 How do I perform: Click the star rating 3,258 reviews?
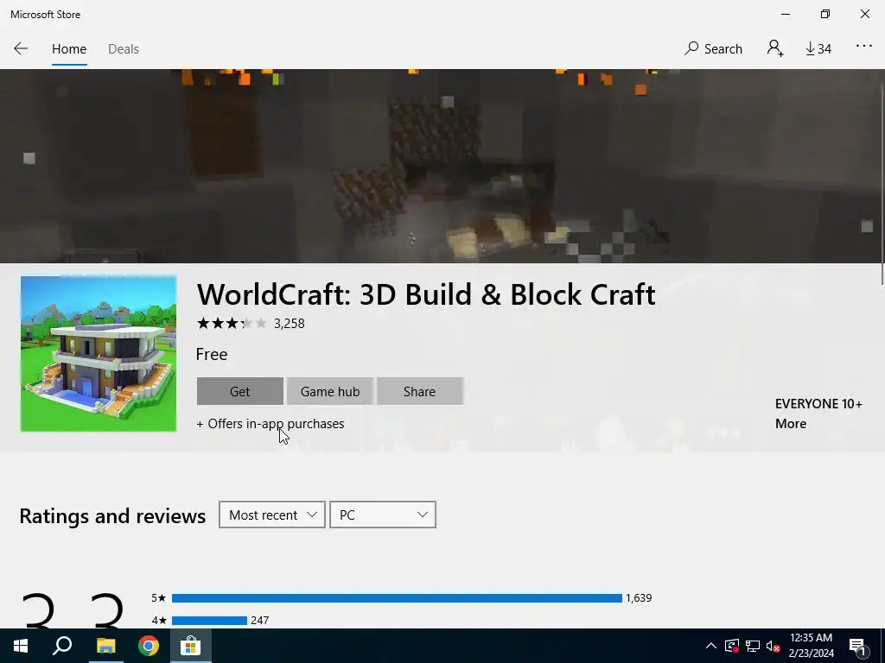point(251,324)
